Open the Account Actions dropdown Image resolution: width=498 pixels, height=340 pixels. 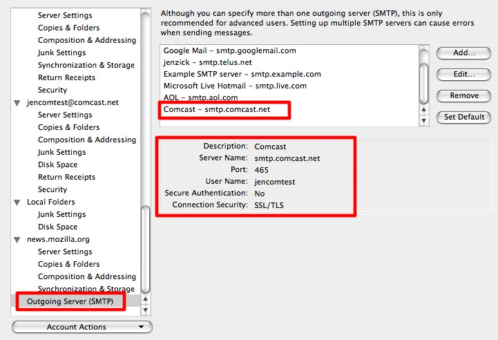82,327
